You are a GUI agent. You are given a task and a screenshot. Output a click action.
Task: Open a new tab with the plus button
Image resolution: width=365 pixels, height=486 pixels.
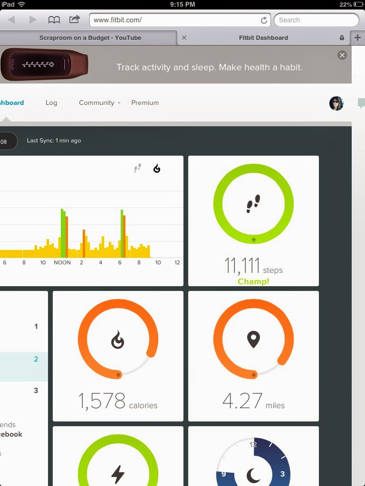(357, 38)
